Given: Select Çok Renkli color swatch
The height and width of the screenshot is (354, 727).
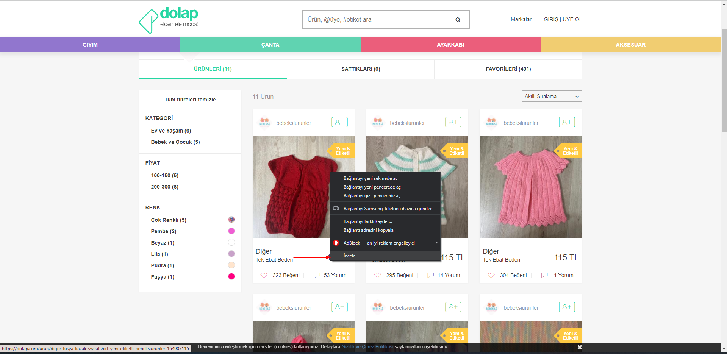Looking at the screenshot, I should (x=231, y=220).
